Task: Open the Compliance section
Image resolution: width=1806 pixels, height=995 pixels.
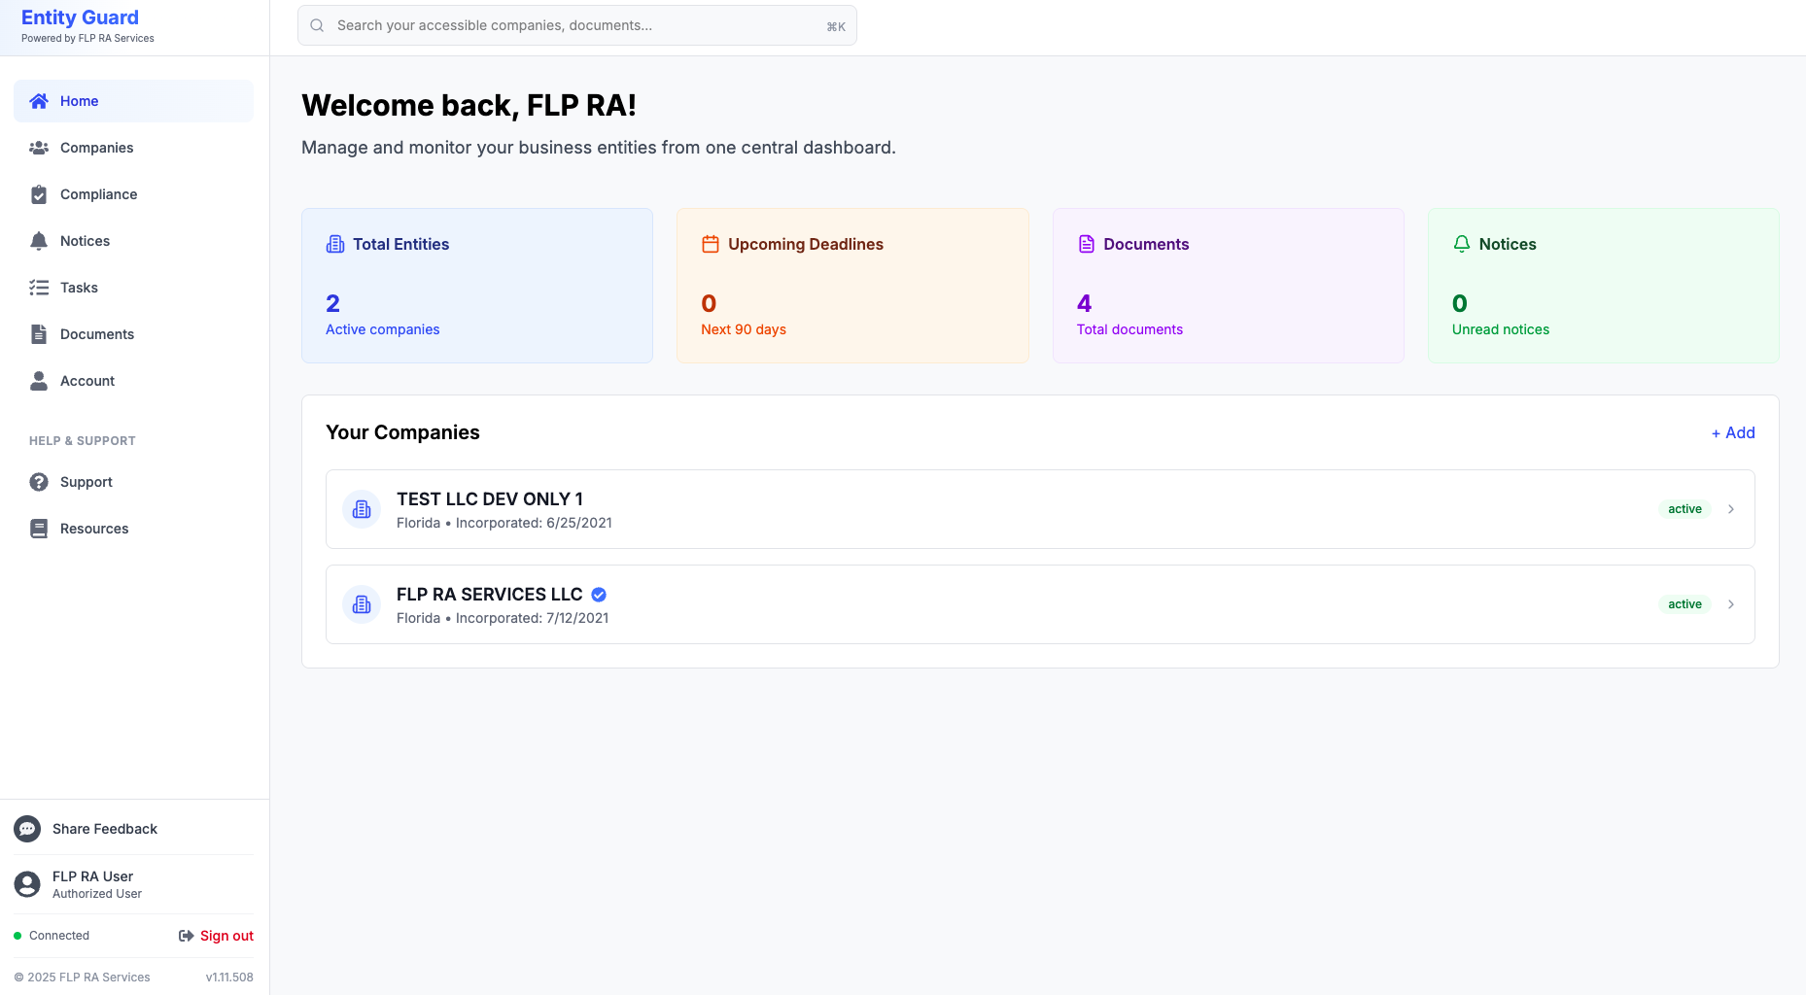Action: pyautogui.click(x=134, y=194)
